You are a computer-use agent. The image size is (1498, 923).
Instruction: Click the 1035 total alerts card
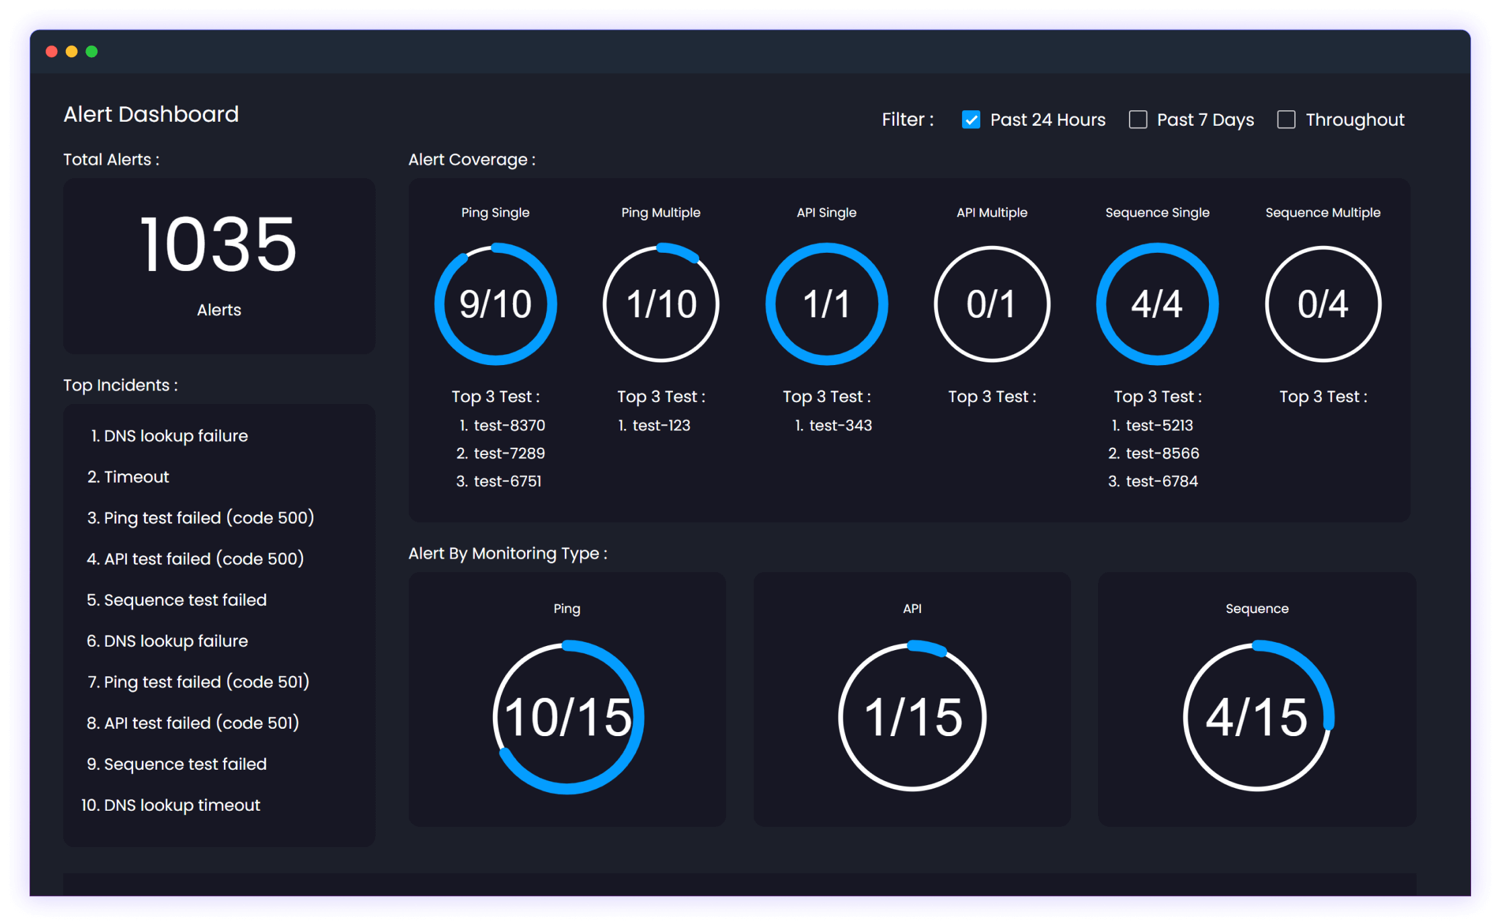pos(219,266)
